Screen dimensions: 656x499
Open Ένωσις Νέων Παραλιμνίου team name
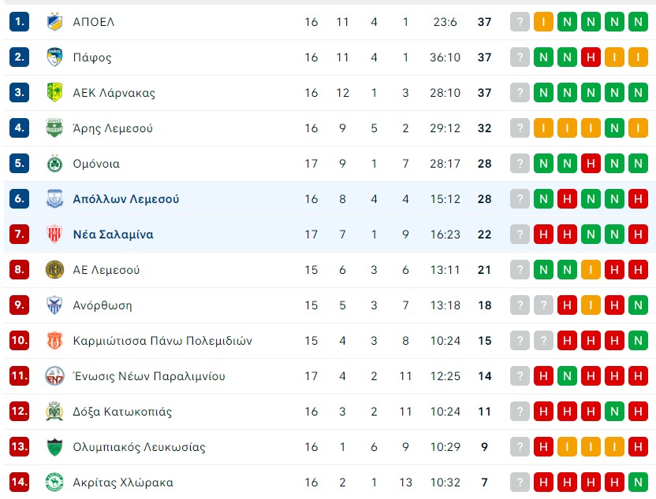pyautogui.click(x=149, y=376)
